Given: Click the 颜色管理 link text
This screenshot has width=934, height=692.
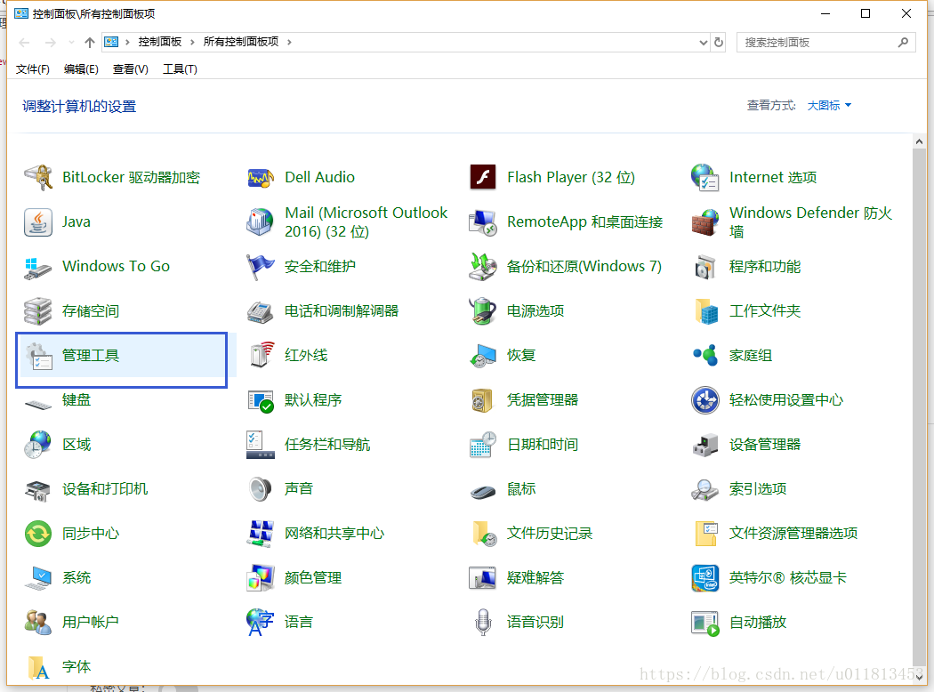Looking at the screenshot, I should [313, 577].
